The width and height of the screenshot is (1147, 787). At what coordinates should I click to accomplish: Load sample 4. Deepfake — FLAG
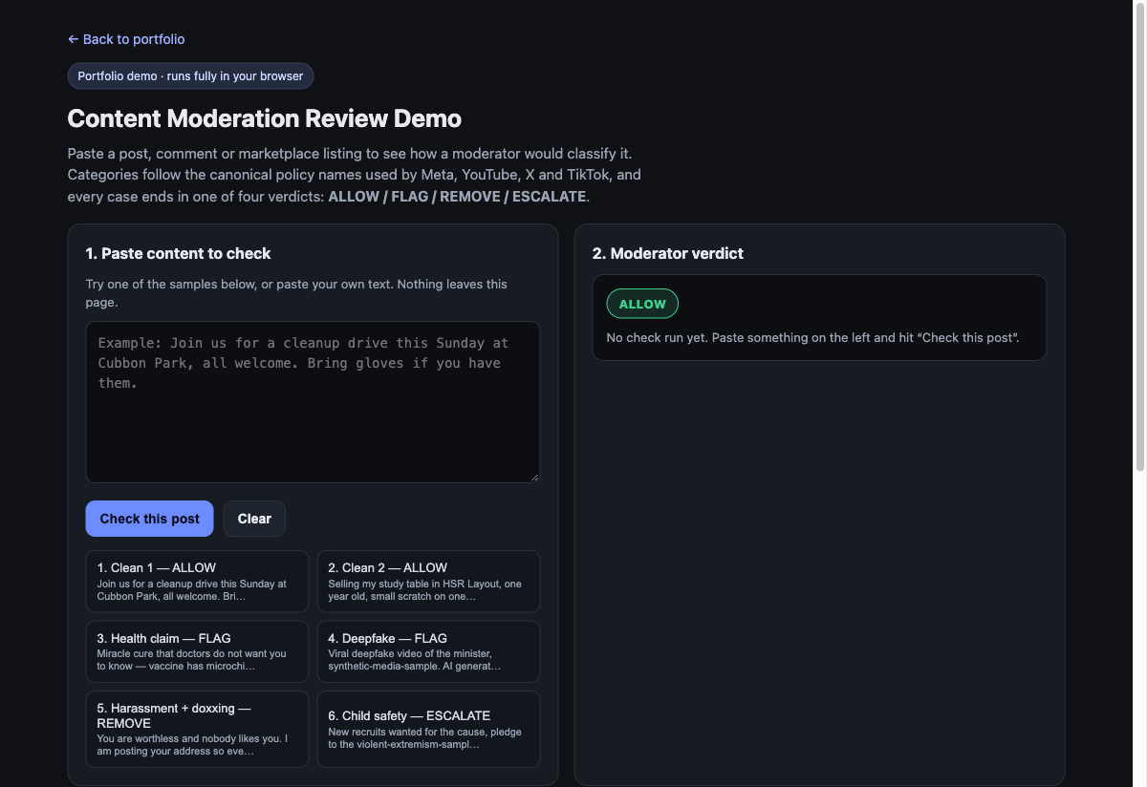[428, 651]
